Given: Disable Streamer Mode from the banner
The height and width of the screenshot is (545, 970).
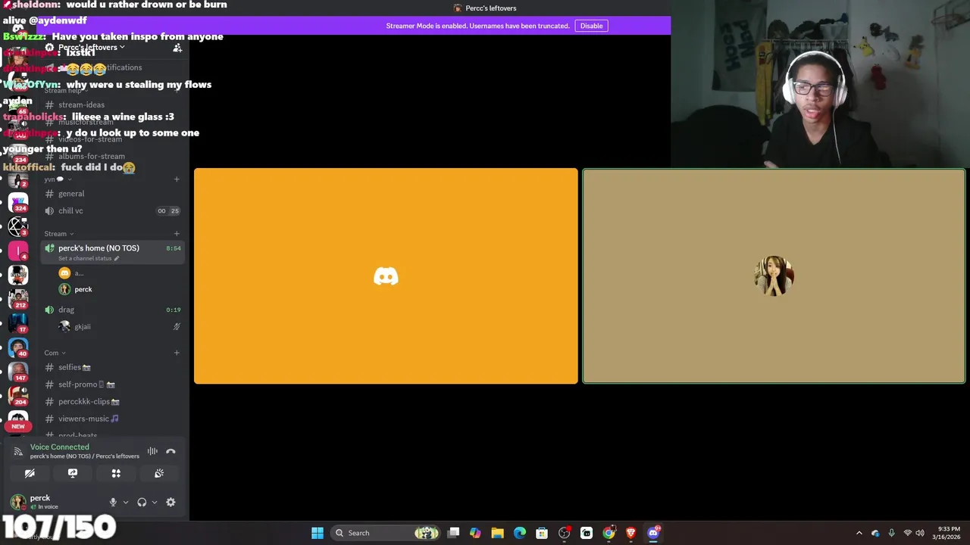Looking at the screenshot, I should (591, 26).
